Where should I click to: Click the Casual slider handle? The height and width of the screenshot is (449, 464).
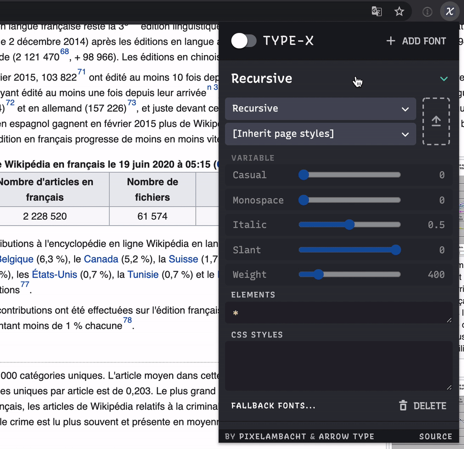pos(303,175)
